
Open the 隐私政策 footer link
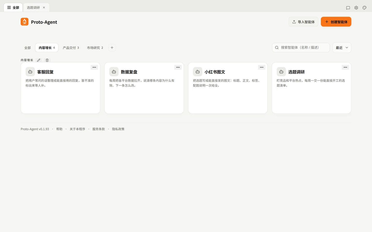[x=118, y=129]
